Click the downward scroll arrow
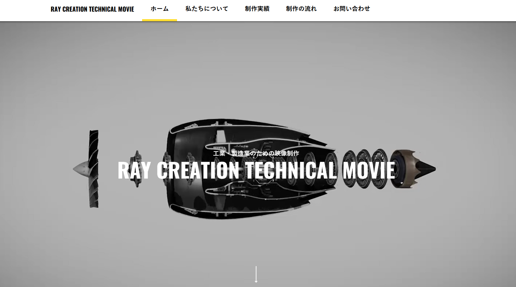The image size is (516, 287). click(x=256, y=274)
